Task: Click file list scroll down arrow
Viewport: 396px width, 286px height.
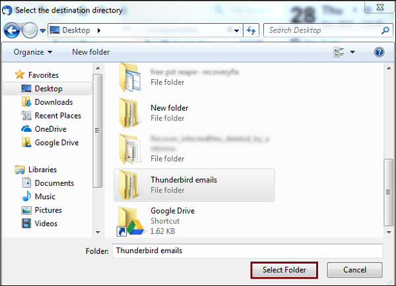Action: [389, 232]
